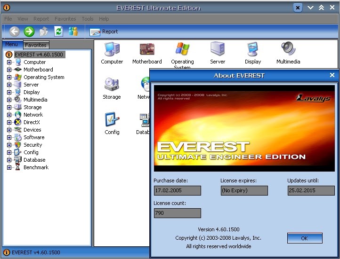
Task: Click the boxed X button in the title bar
Action: coord(298,8)
